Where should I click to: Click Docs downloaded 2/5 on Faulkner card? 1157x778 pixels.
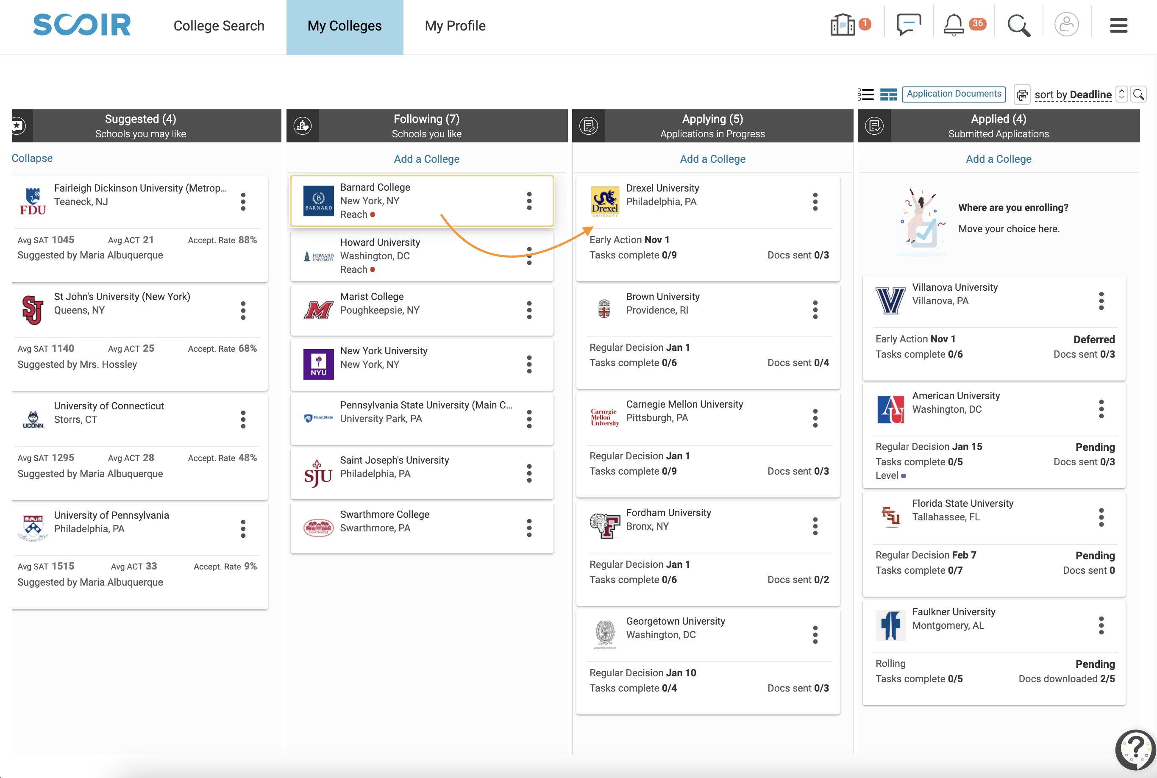pyautogui.click(x=1067, y=679)
